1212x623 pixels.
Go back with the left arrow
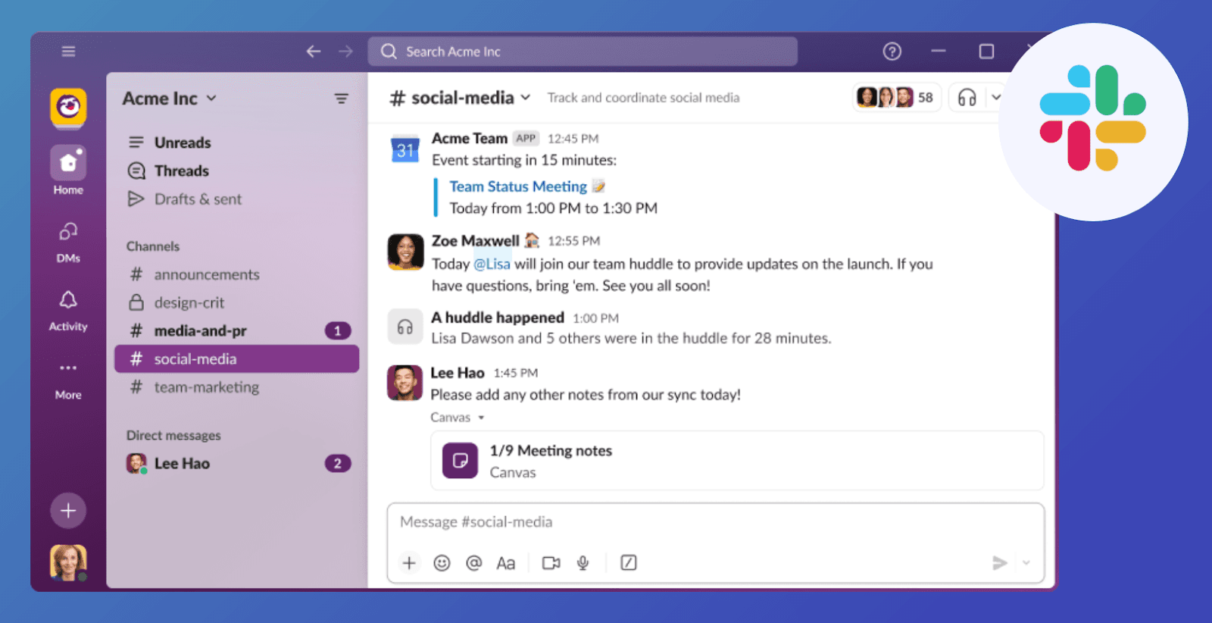314,52
